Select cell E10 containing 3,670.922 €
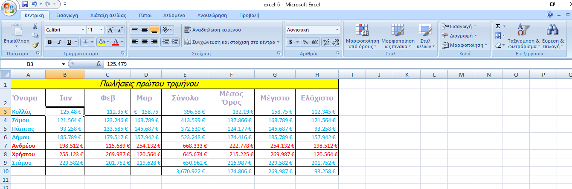The width and height of the screenshot is (572, 189). [184, 171]
